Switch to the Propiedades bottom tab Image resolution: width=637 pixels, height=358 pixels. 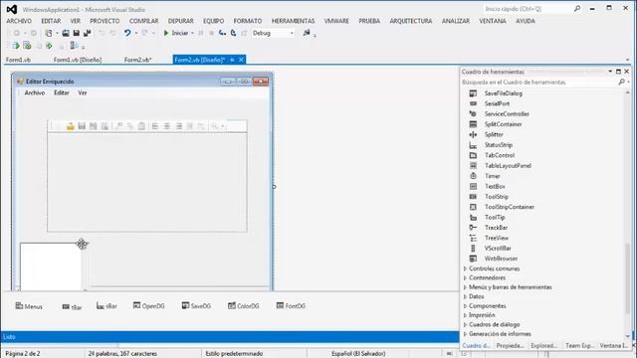point(510,345)
